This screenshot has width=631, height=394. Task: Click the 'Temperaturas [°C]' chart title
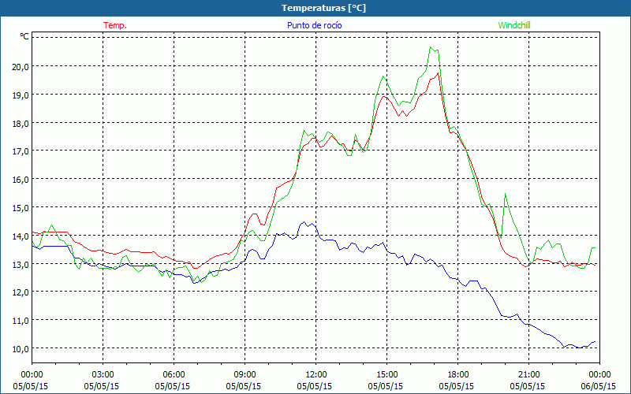[x=323, y=8]
